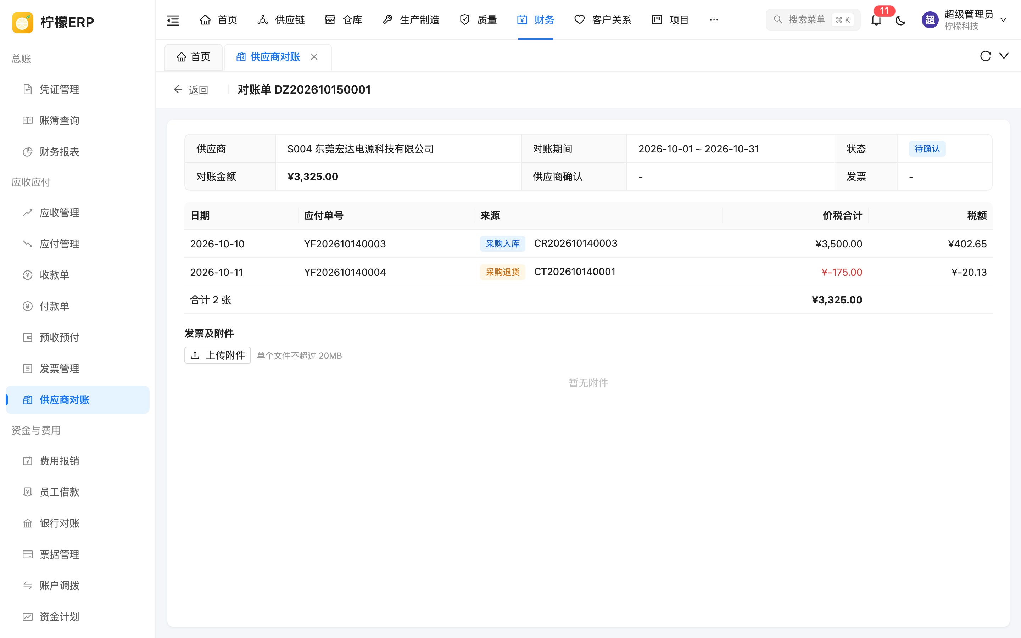Toggle dark mode with the moon icon
Screen dimensions: 1021x638
pyautogui.click(x=900, y=20)
